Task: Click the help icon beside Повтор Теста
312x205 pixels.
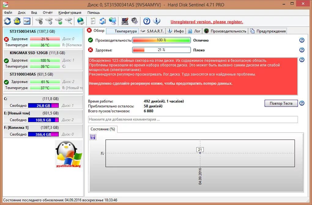Action: coord(302,103)
